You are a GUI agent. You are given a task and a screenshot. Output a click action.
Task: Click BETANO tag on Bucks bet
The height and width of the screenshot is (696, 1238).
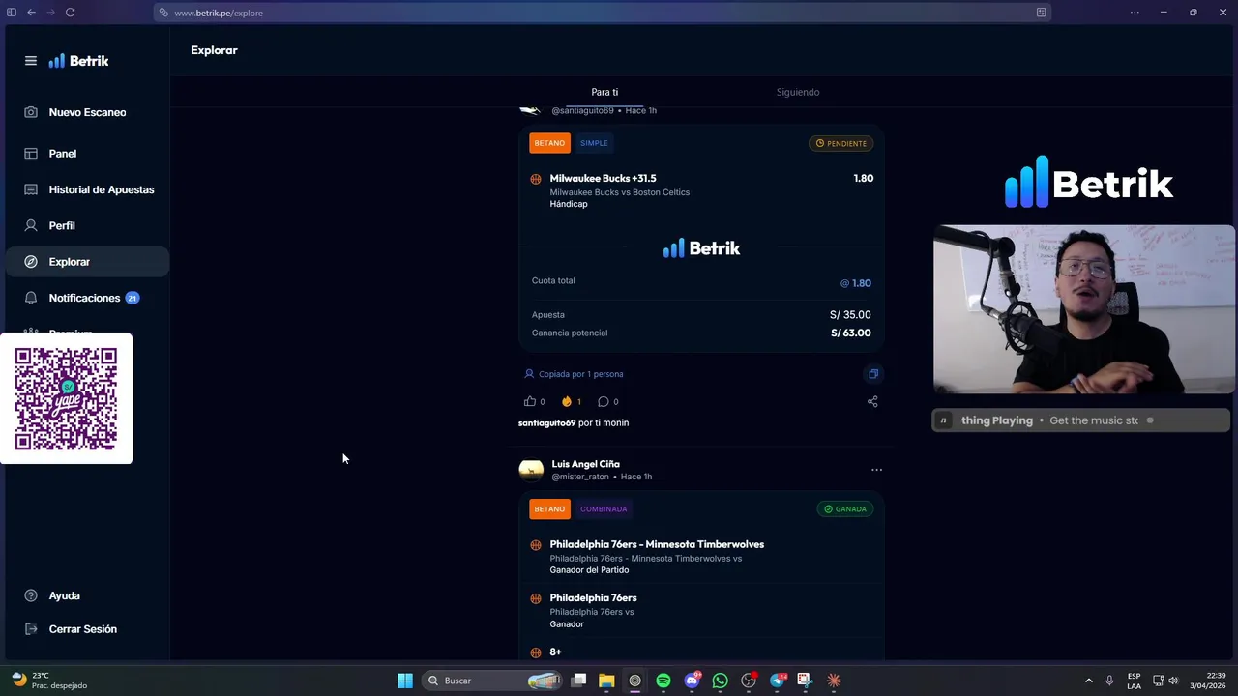click(549, 143)
